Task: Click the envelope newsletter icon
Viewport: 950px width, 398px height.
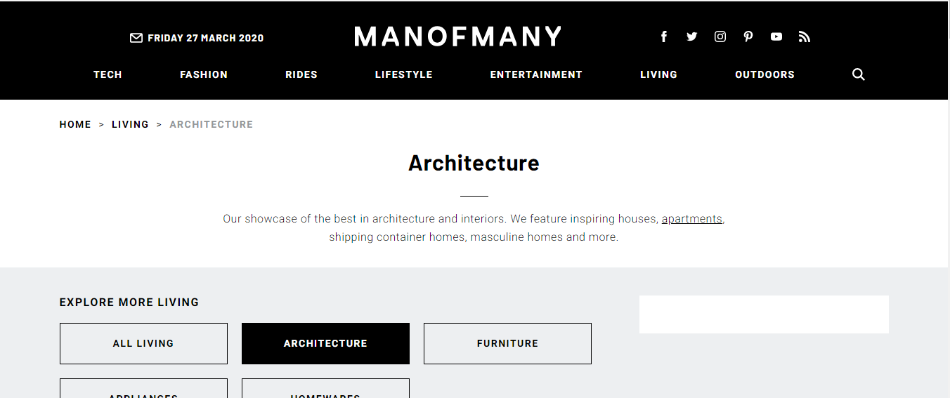Action: click(136, 38)
